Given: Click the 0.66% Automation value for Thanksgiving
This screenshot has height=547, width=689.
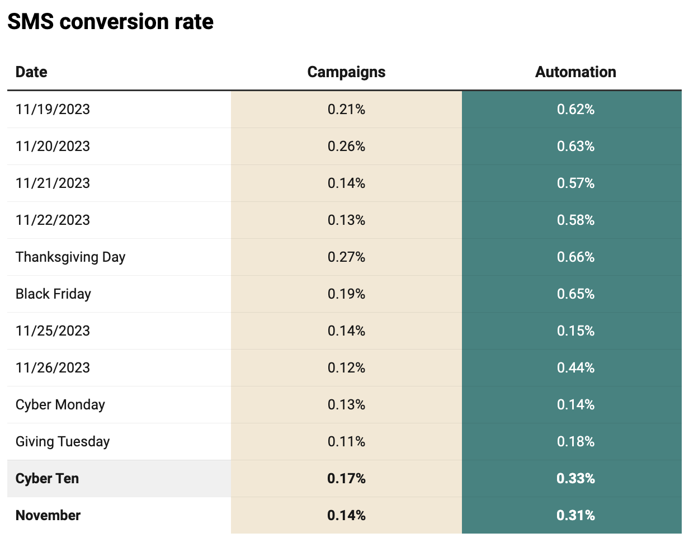Looking at the screenshot, I should (x=575, y=257).
